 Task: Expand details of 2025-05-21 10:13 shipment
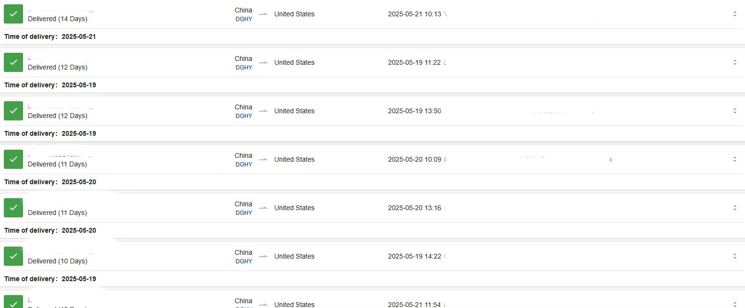point(734,14)
